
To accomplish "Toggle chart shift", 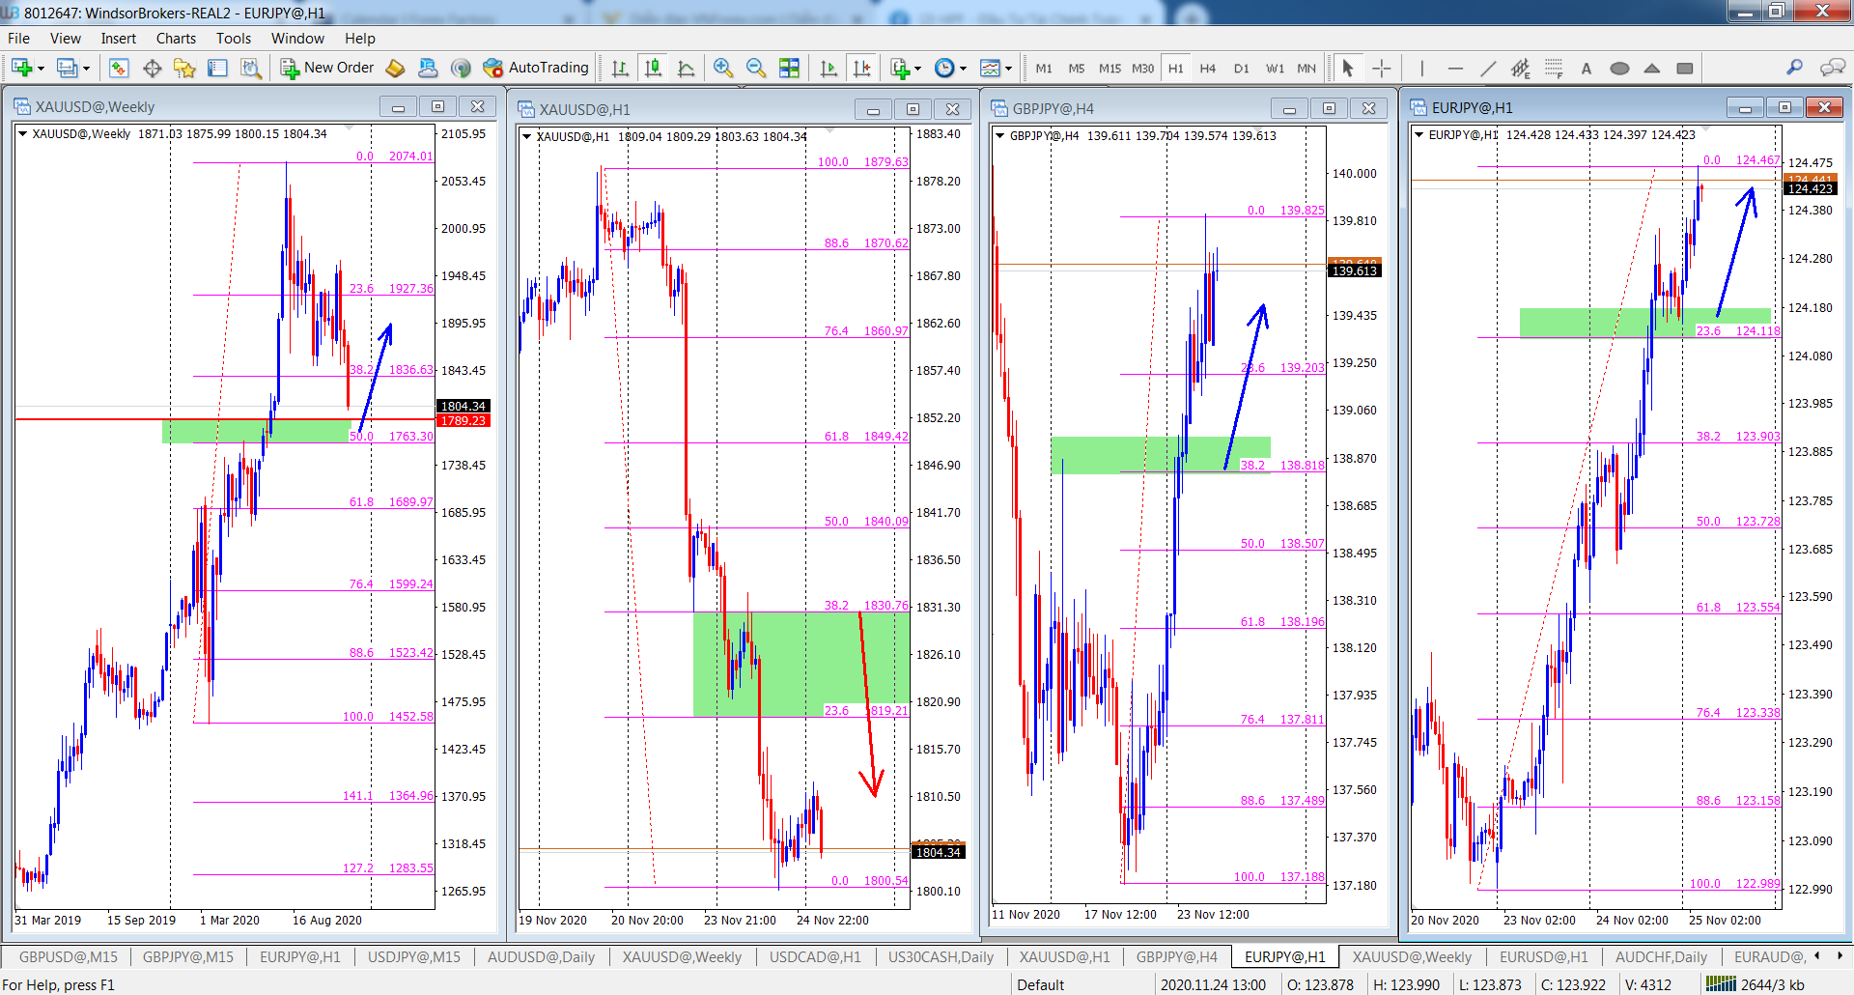I will point(861,68).
